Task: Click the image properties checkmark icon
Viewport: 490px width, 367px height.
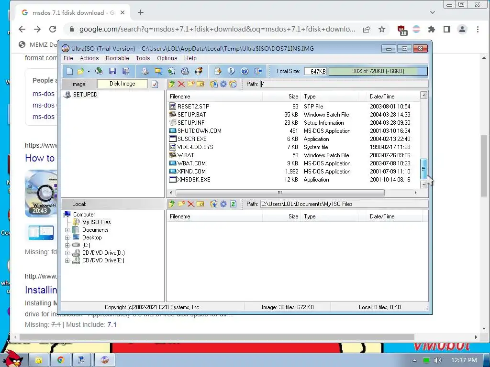Action: (155, 84)
